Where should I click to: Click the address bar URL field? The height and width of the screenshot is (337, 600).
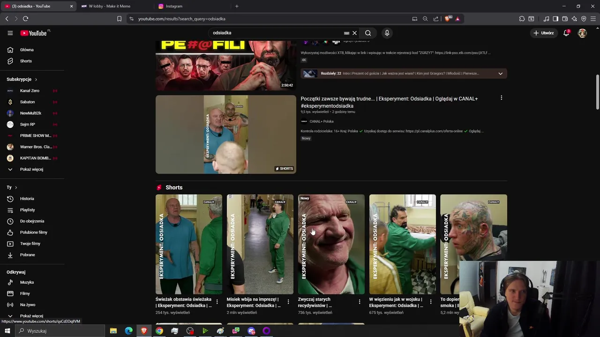(x=272, y=19)
